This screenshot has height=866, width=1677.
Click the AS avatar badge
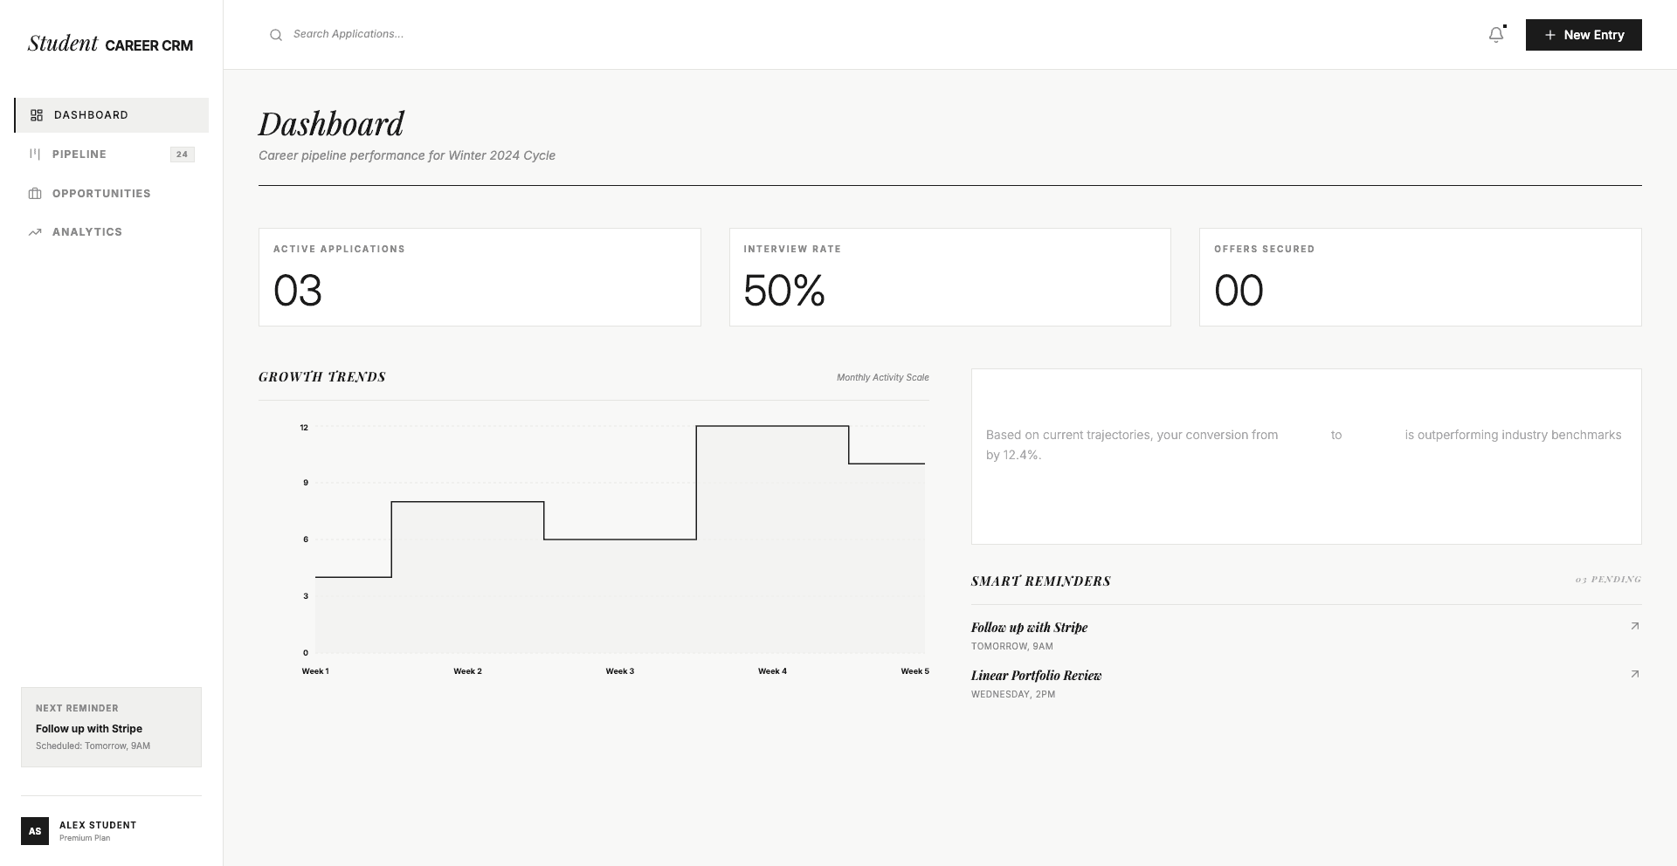(x=35, y=831)
